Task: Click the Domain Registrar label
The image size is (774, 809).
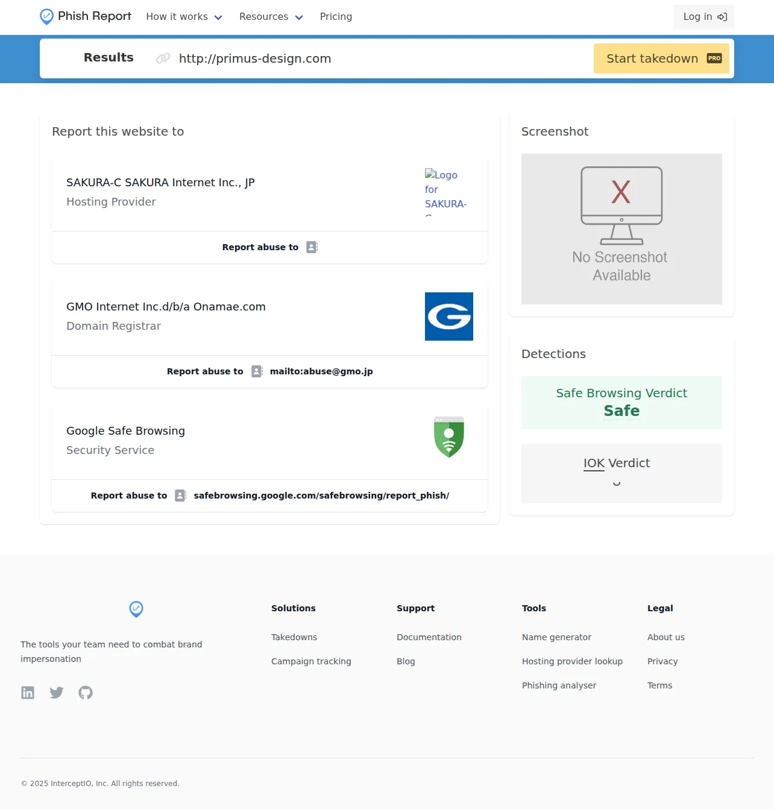Action: (x=113, y=326)
